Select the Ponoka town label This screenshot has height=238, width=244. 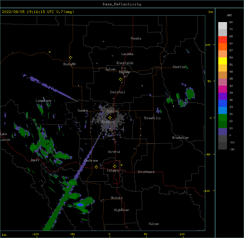click(x=136, y=38)
